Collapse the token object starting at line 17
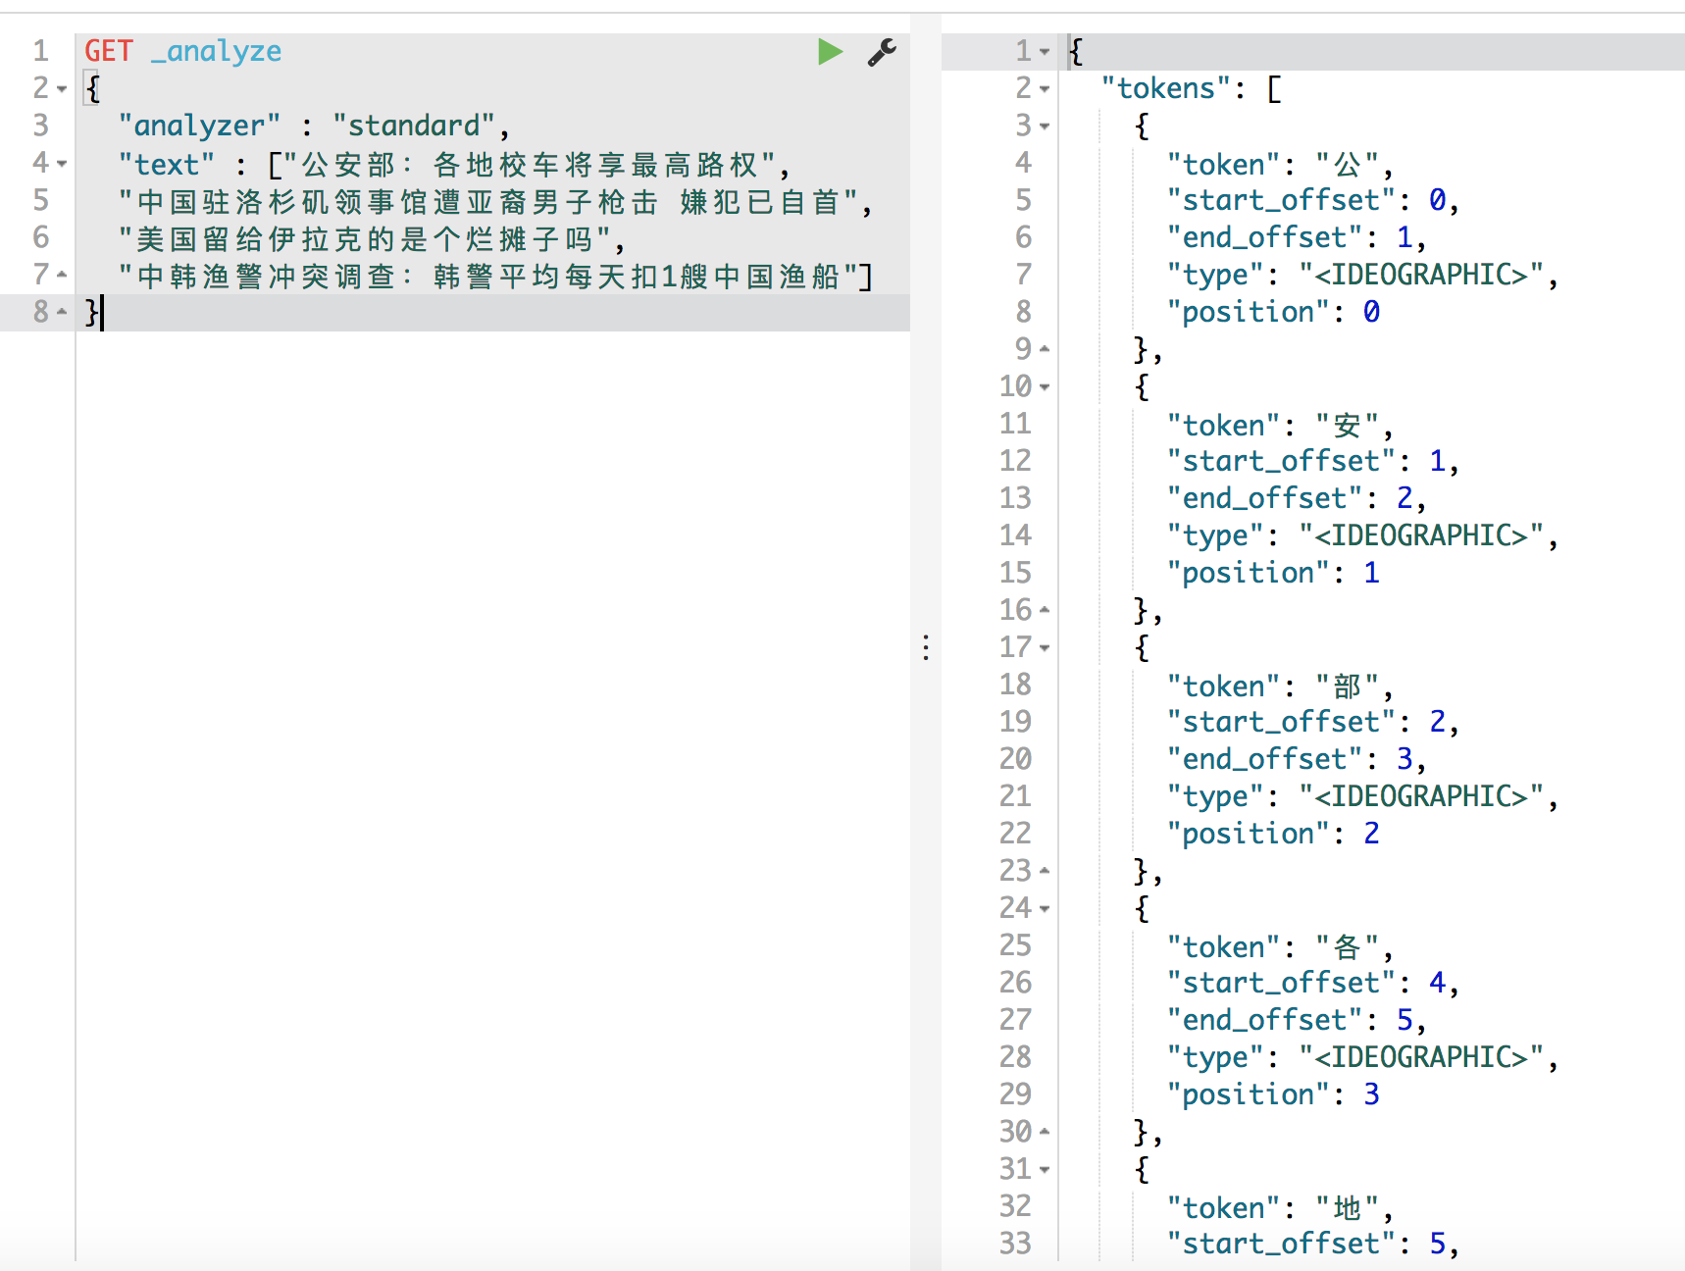This screenshot has width=1685, height=1271. (1045, 648)
